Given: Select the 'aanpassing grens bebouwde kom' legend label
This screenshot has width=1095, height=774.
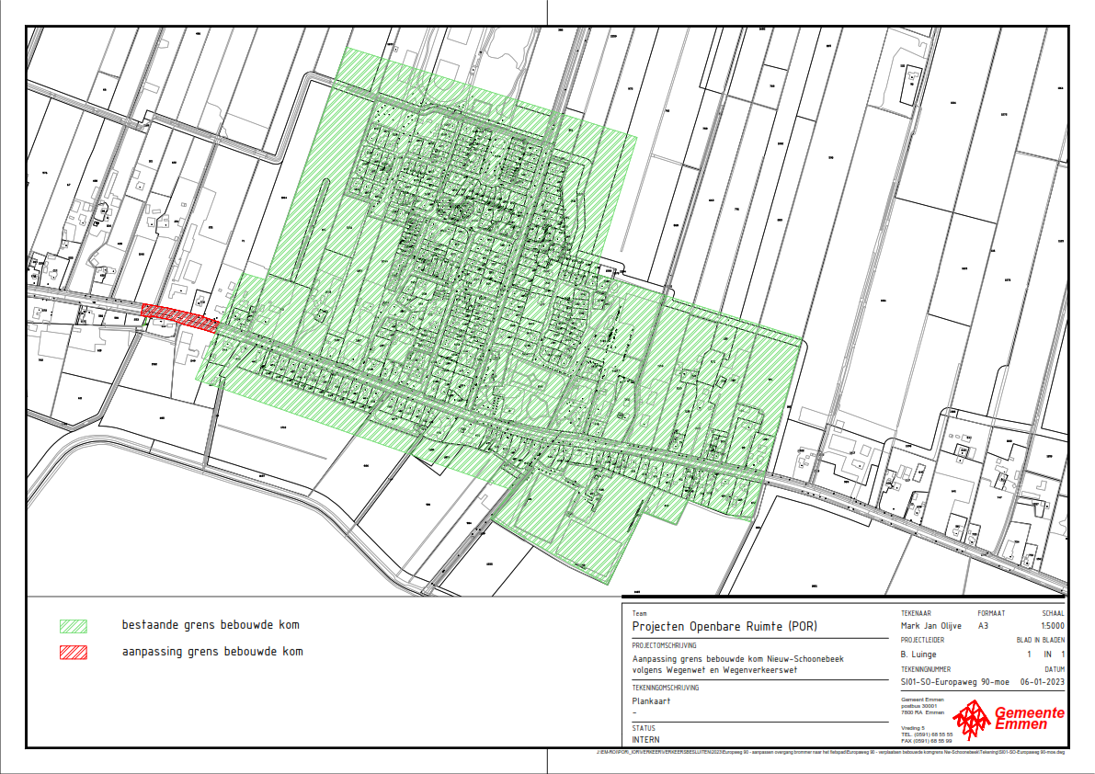Looking at the screenshot, I should (x=212, y=652).
